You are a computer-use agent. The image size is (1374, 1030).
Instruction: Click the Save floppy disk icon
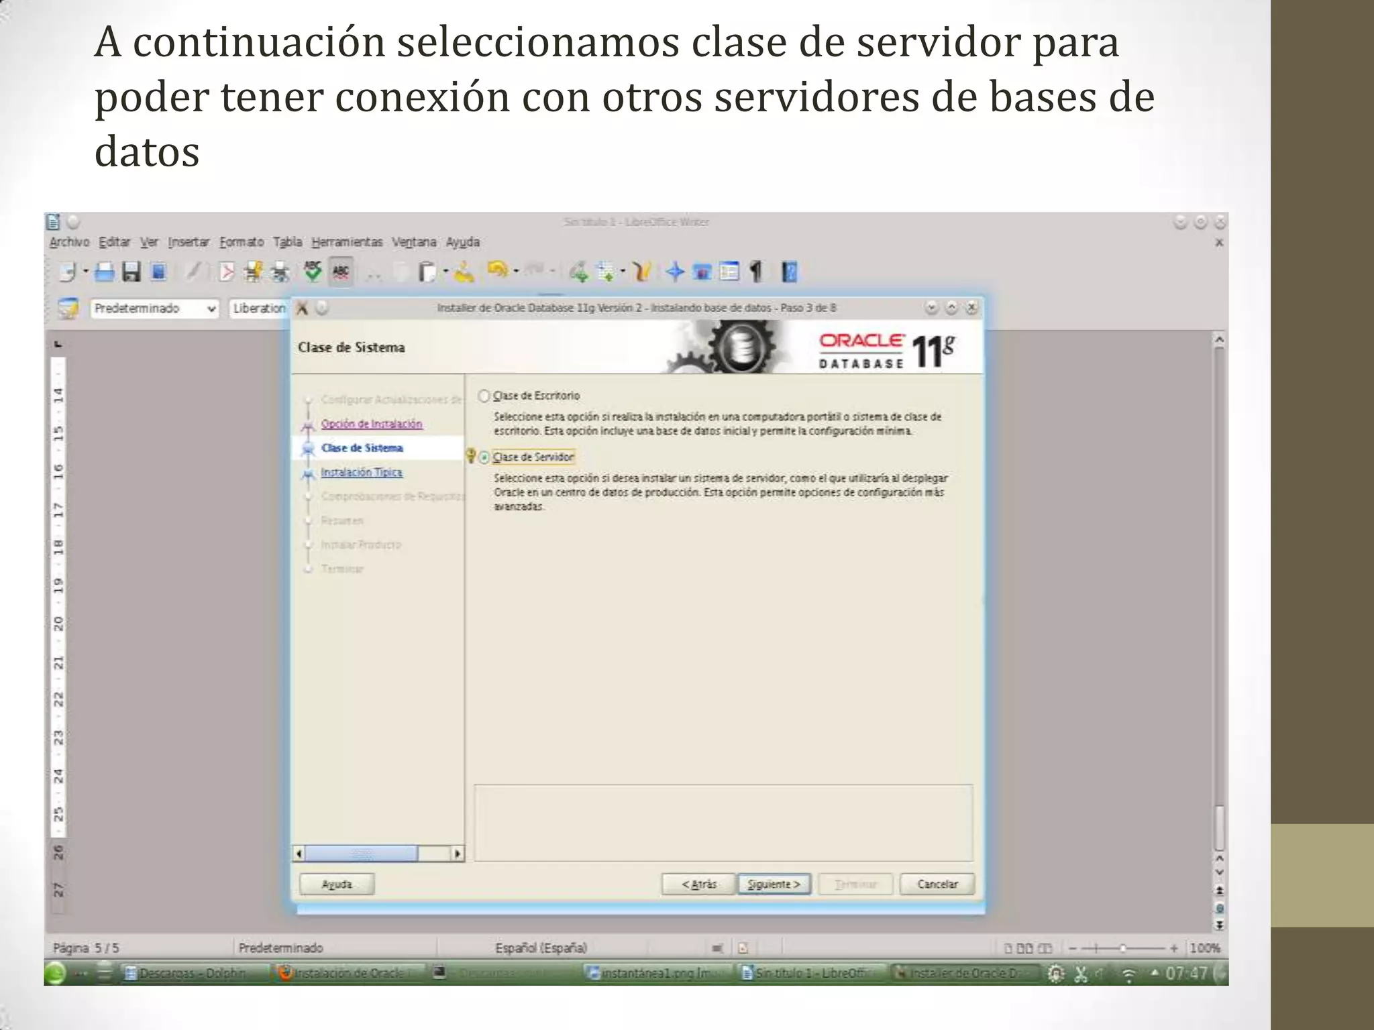coord(131,272)
